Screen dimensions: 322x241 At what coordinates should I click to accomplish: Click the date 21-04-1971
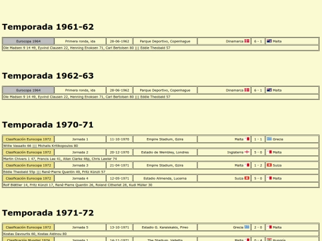pos(119,165)
